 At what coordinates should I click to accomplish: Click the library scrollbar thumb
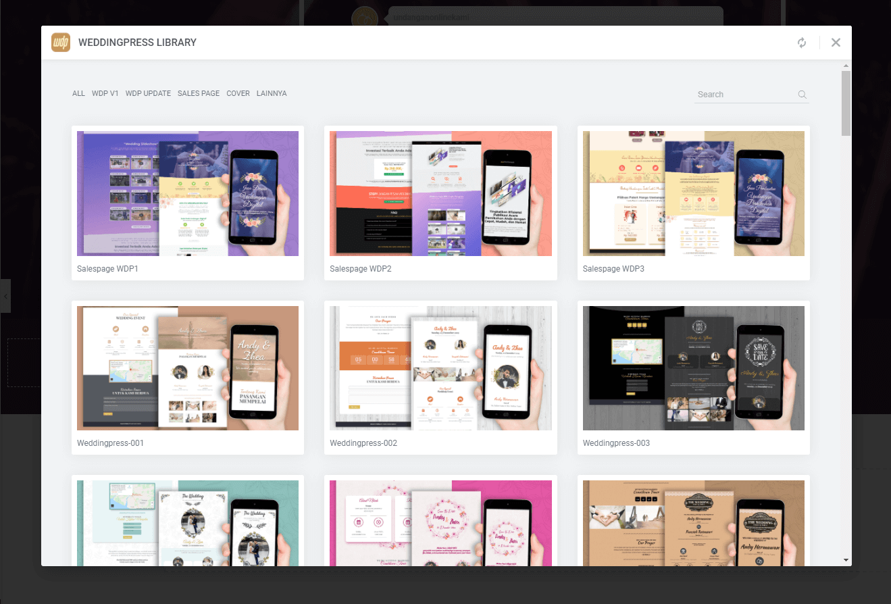[846, 103]
